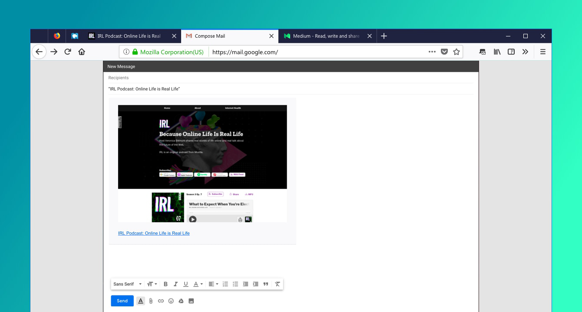This screenshot has width=582, height=312.
Task: Open the font size dropdown
Action: [151, 284]
